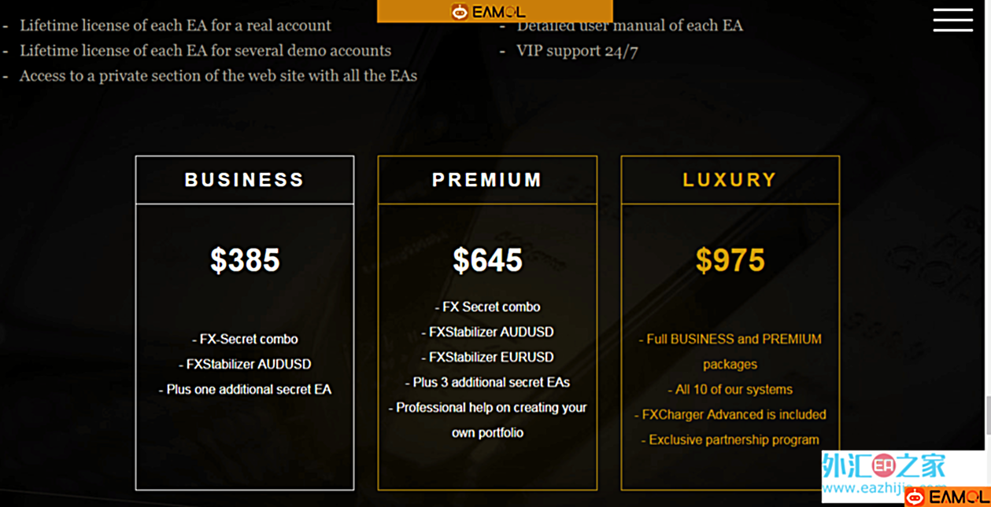Image resolution: width=991 pixels, height=507 pixels.
Task: Select the BUSINESS pricing card
Action: 244,322
